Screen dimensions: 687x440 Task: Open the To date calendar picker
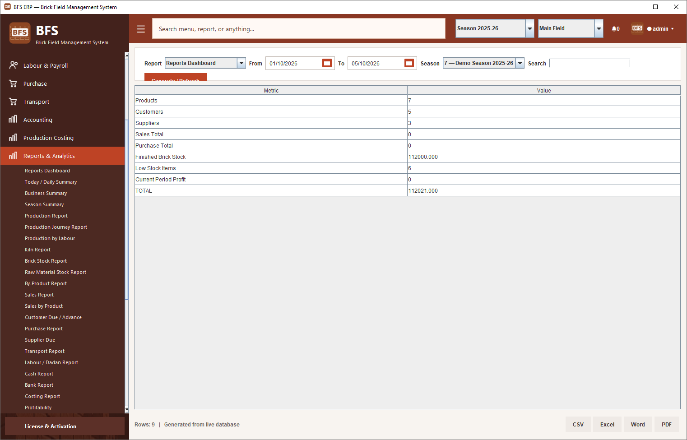pos(409,63)
